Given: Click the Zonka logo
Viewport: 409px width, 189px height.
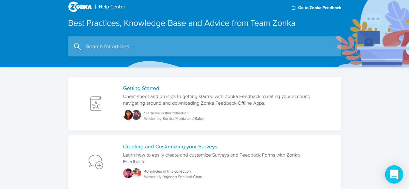Looking at the screenshot, I should (80, 7).
